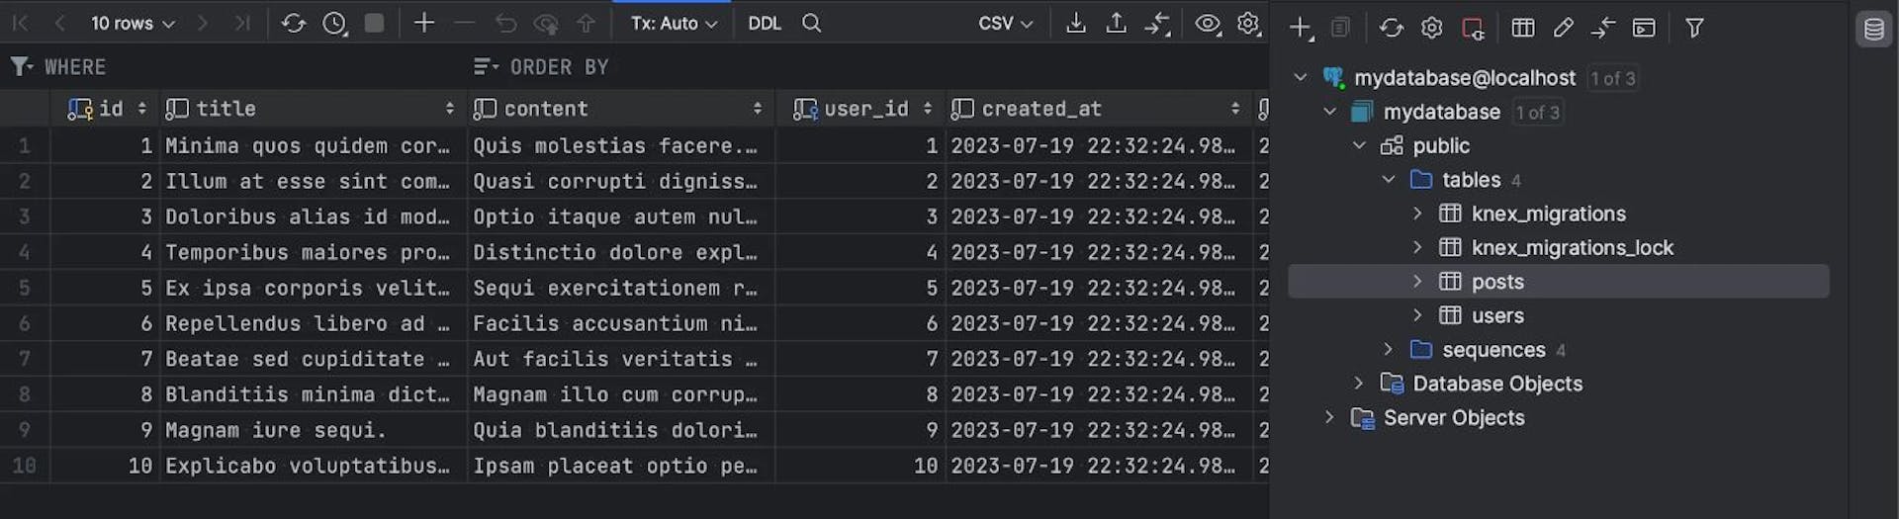Click the import data upload icon

(x=1116, y=23)
